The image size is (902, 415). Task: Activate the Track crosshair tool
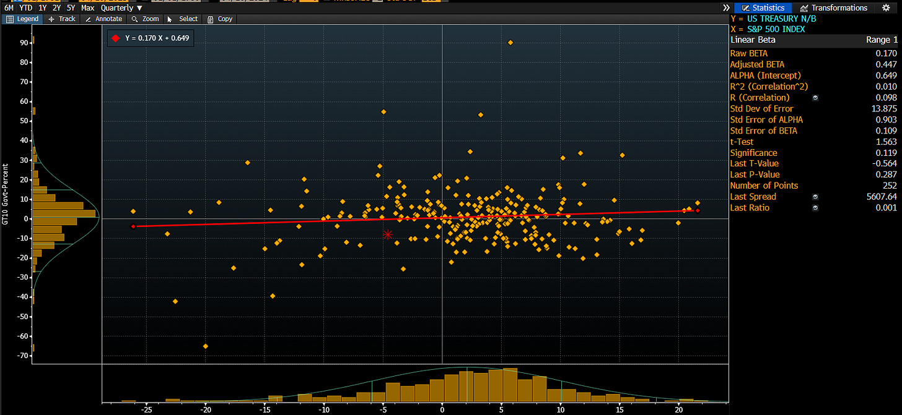[x=61, y=19]
